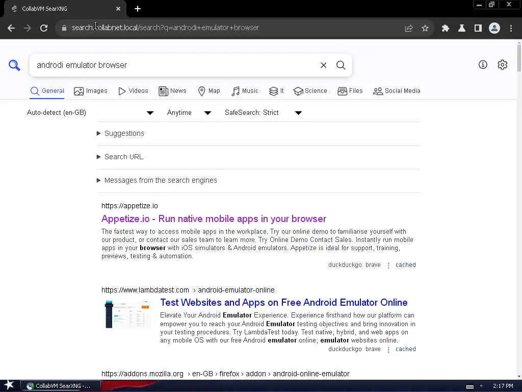
Task: Open a new browser tab
Action: click(138, 9)
